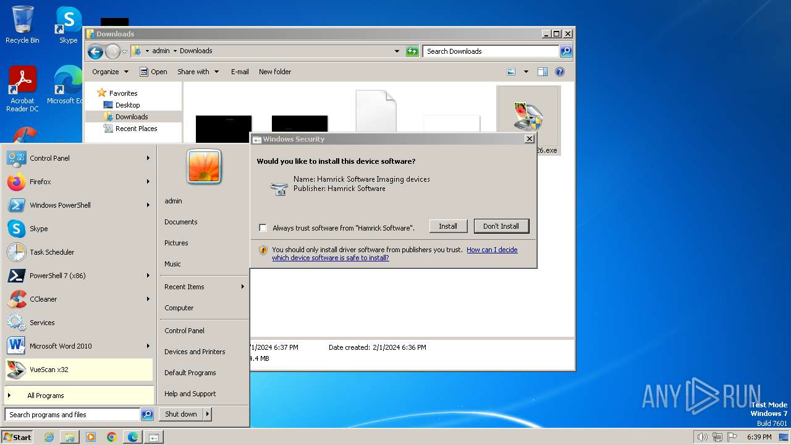Open PowerShell 7 (x86) from Start menu
The width and height of the screenshot is (791, 445).
click(79, 276)
